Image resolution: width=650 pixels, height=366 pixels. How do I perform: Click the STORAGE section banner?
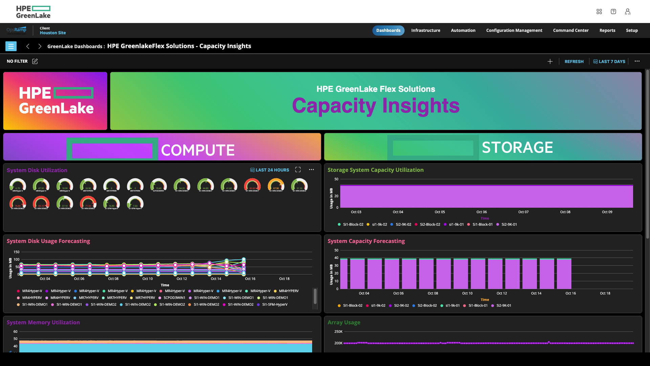(x=483, y=147)
